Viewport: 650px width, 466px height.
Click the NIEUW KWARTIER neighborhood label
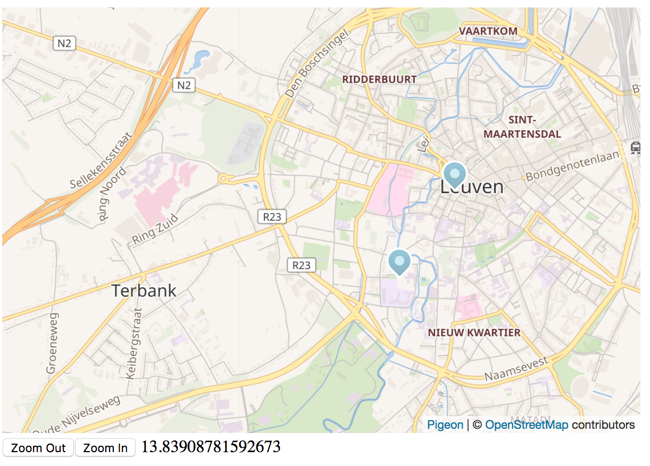[474, 332]
